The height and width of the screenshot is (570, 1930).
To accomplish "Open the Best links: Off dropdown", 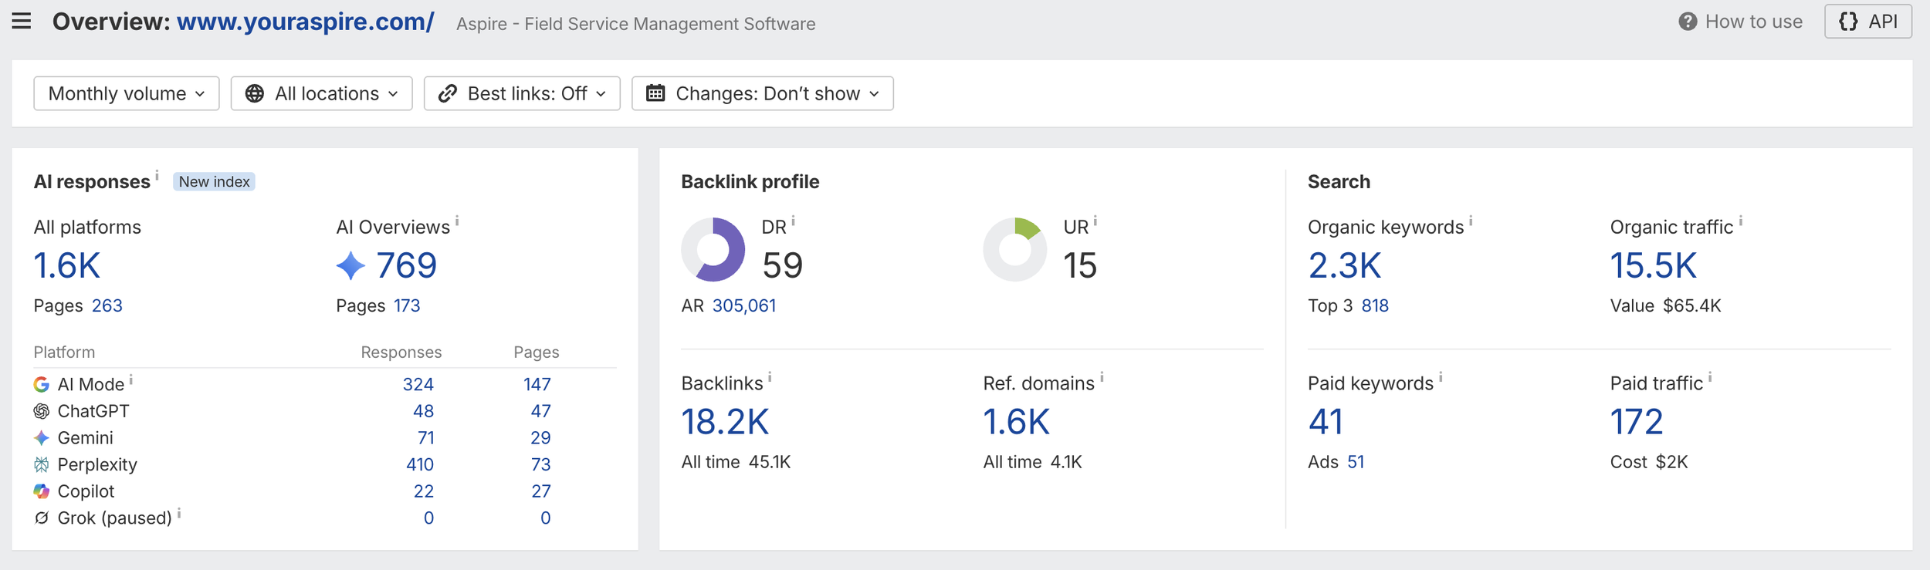I will [522, 93].
